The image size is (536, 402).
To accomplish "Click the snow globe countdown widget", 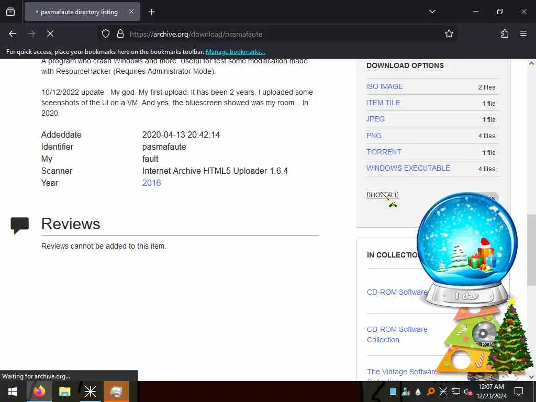I will (x=467, y=249).
